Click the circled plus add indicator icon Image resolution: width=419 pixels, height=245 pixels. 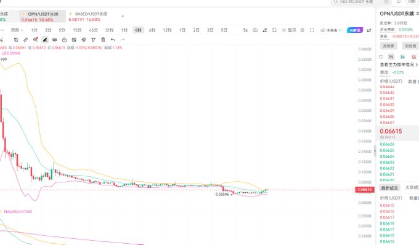pos(303,30)
